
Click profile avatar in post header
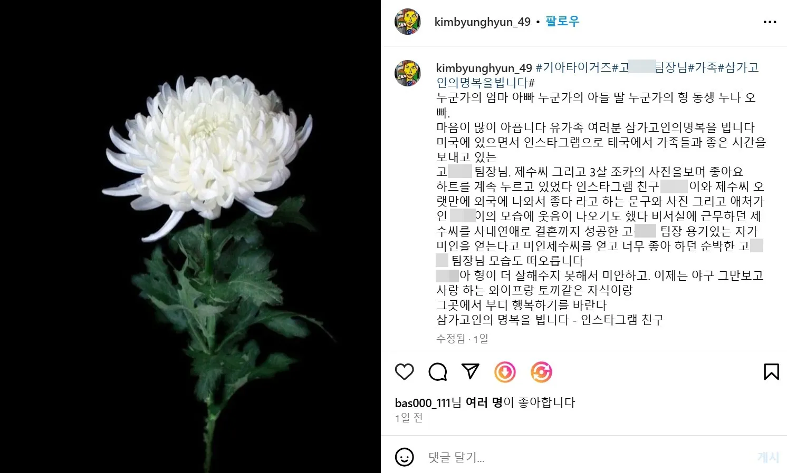[x=408, y=22]
